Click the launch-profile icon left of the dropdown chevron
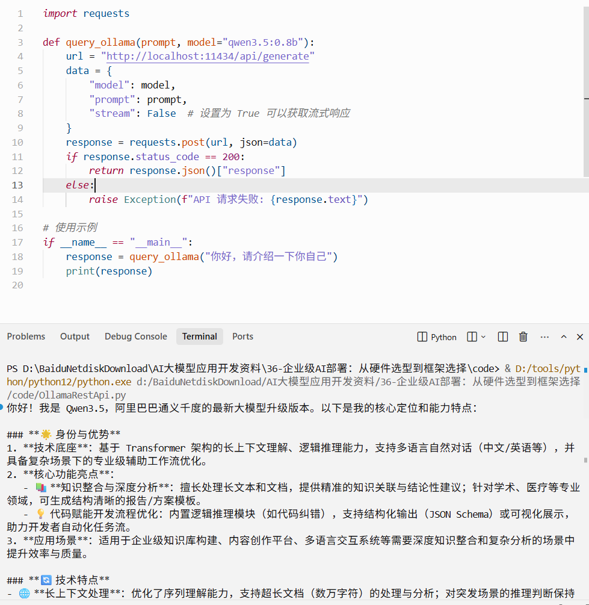Screen dimensions: 589x605 (x=472, y=337)
